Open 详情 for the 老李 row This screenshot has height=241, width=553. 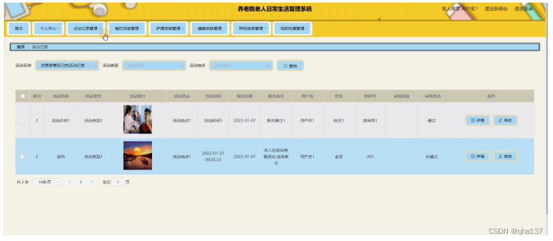click(x=478, y=157)
